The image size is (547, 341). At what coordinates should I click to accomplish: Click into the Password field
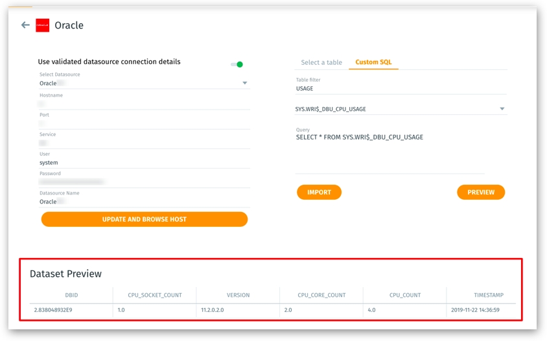pyautogui.click(x=144, y=182)
